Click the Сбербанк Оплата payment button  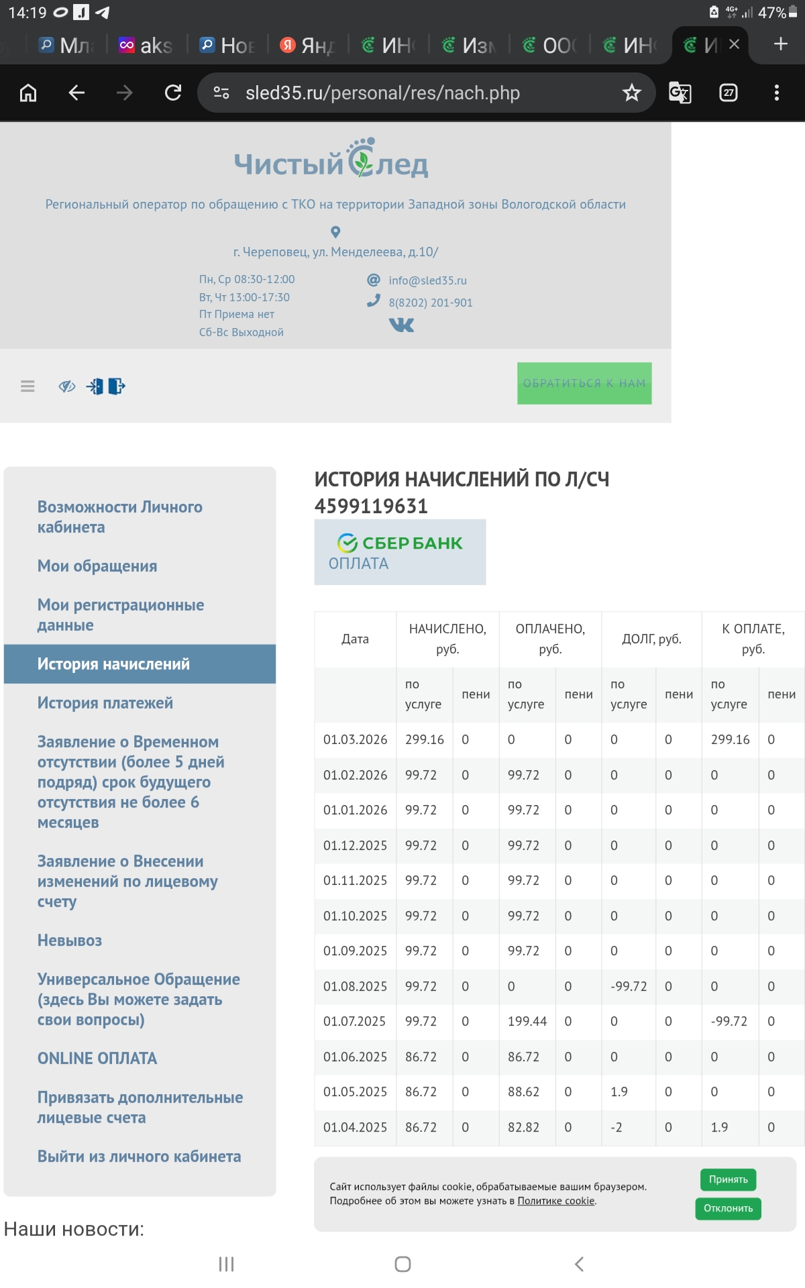click(400, 552)
